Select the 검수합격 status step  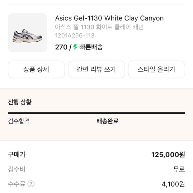[x=19, y=121]
